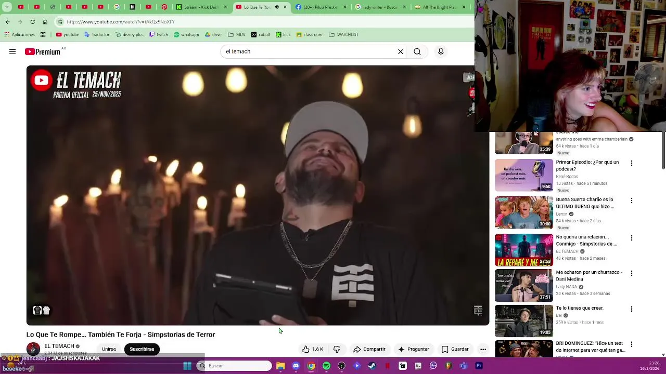This screenshot has height=374, width=666.
Task: Click the Unirse join button
Action: point(109,349)
